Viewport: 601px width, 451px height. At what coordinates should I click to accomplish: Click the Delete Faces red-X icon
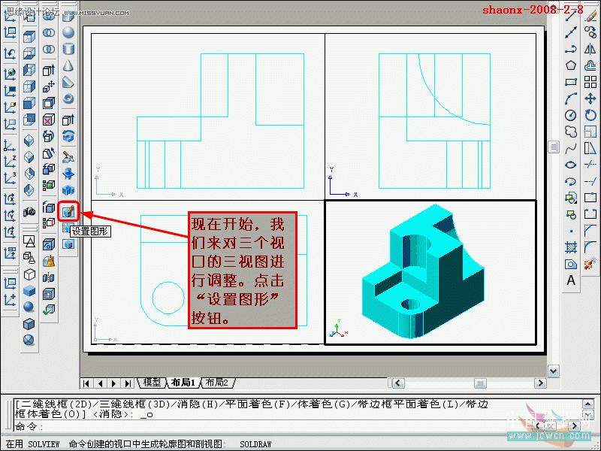click(x=49, y=120)
